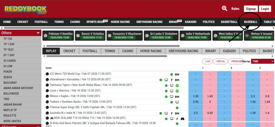
Task: Click the ReddyBook logo
Action: [x=26, y=10]
